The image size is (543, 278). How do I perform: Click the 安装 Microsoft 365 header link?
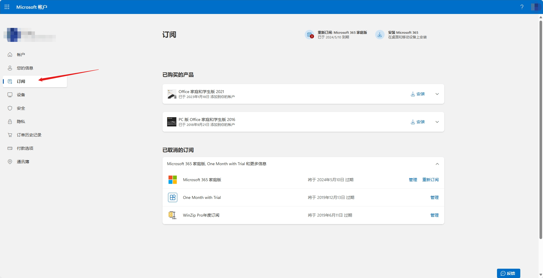click(x=403, y=33)
